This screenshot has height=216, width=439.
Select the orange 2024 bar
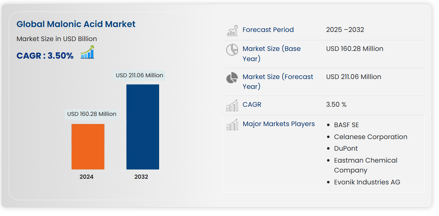(x=88, y=147)
